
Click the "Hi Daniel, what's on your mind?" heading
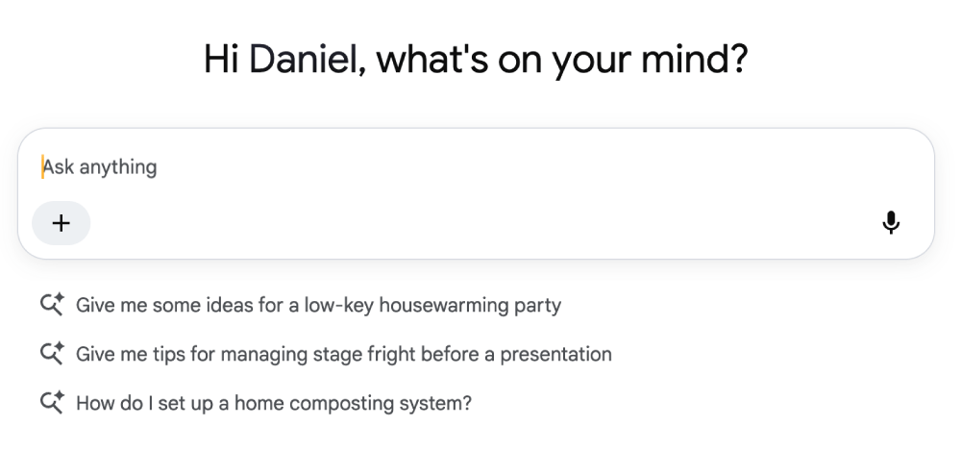[476, 60]
